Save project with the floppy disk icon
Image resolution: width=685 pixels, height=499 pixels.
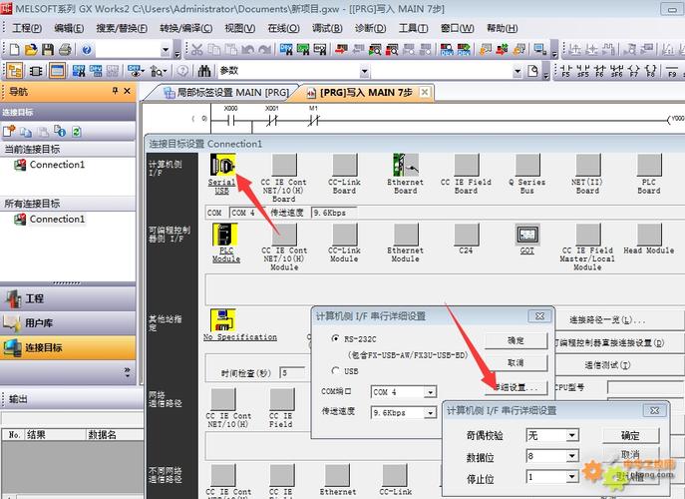(47, 50)
